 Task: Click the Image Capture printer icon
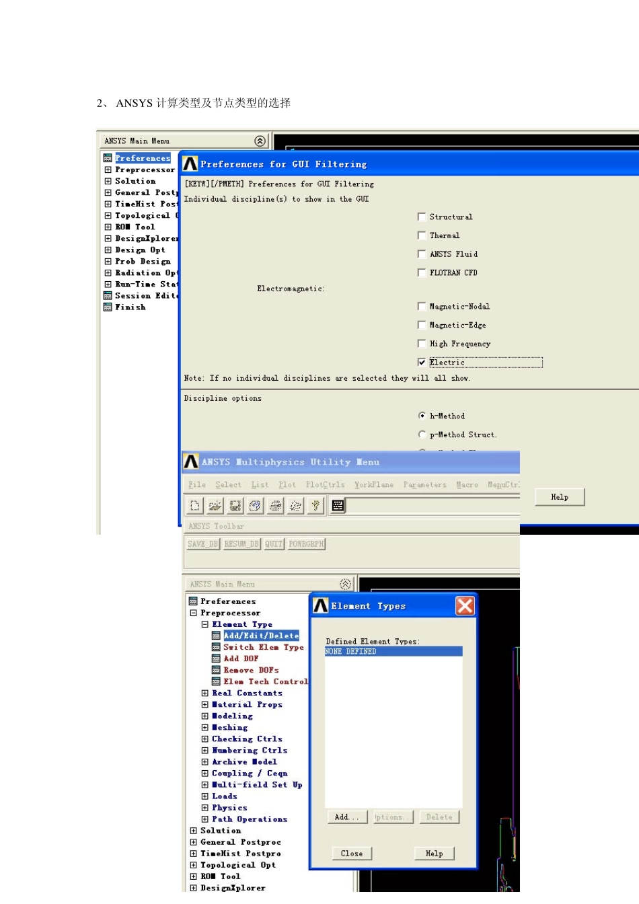click(275, 506)
